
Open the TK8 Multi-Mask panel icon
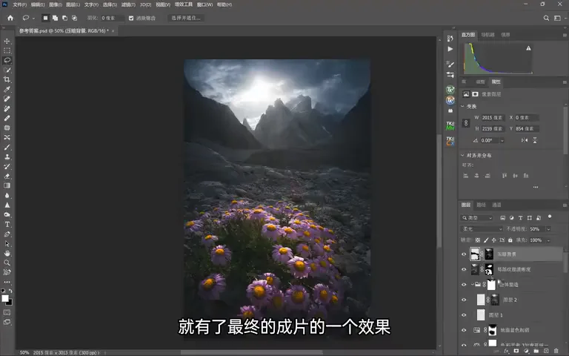coord(450,125)
